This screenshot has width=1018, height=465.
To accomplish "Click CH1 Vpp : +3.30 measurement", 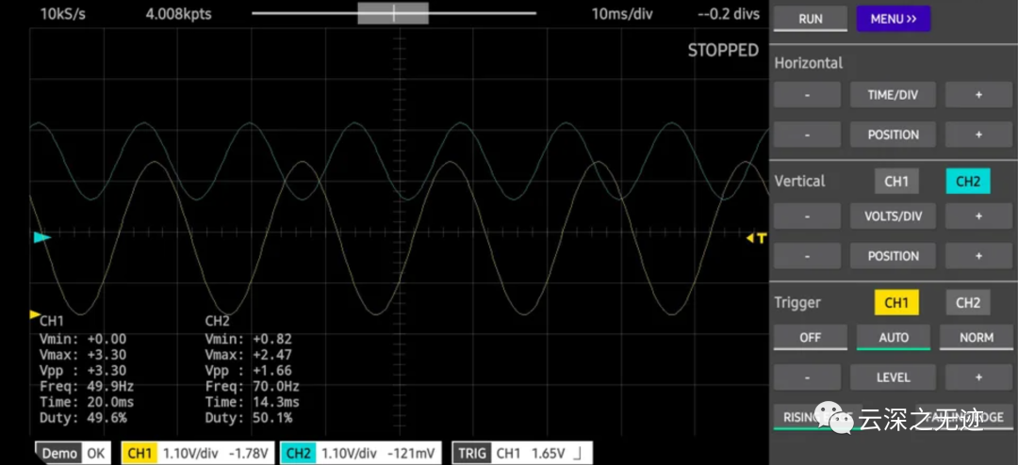I will 83,371.
